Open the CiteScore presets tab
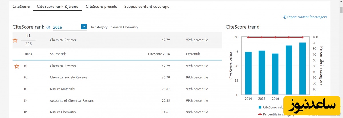Screen dimensions: 343x118 [x=101, y=7]
